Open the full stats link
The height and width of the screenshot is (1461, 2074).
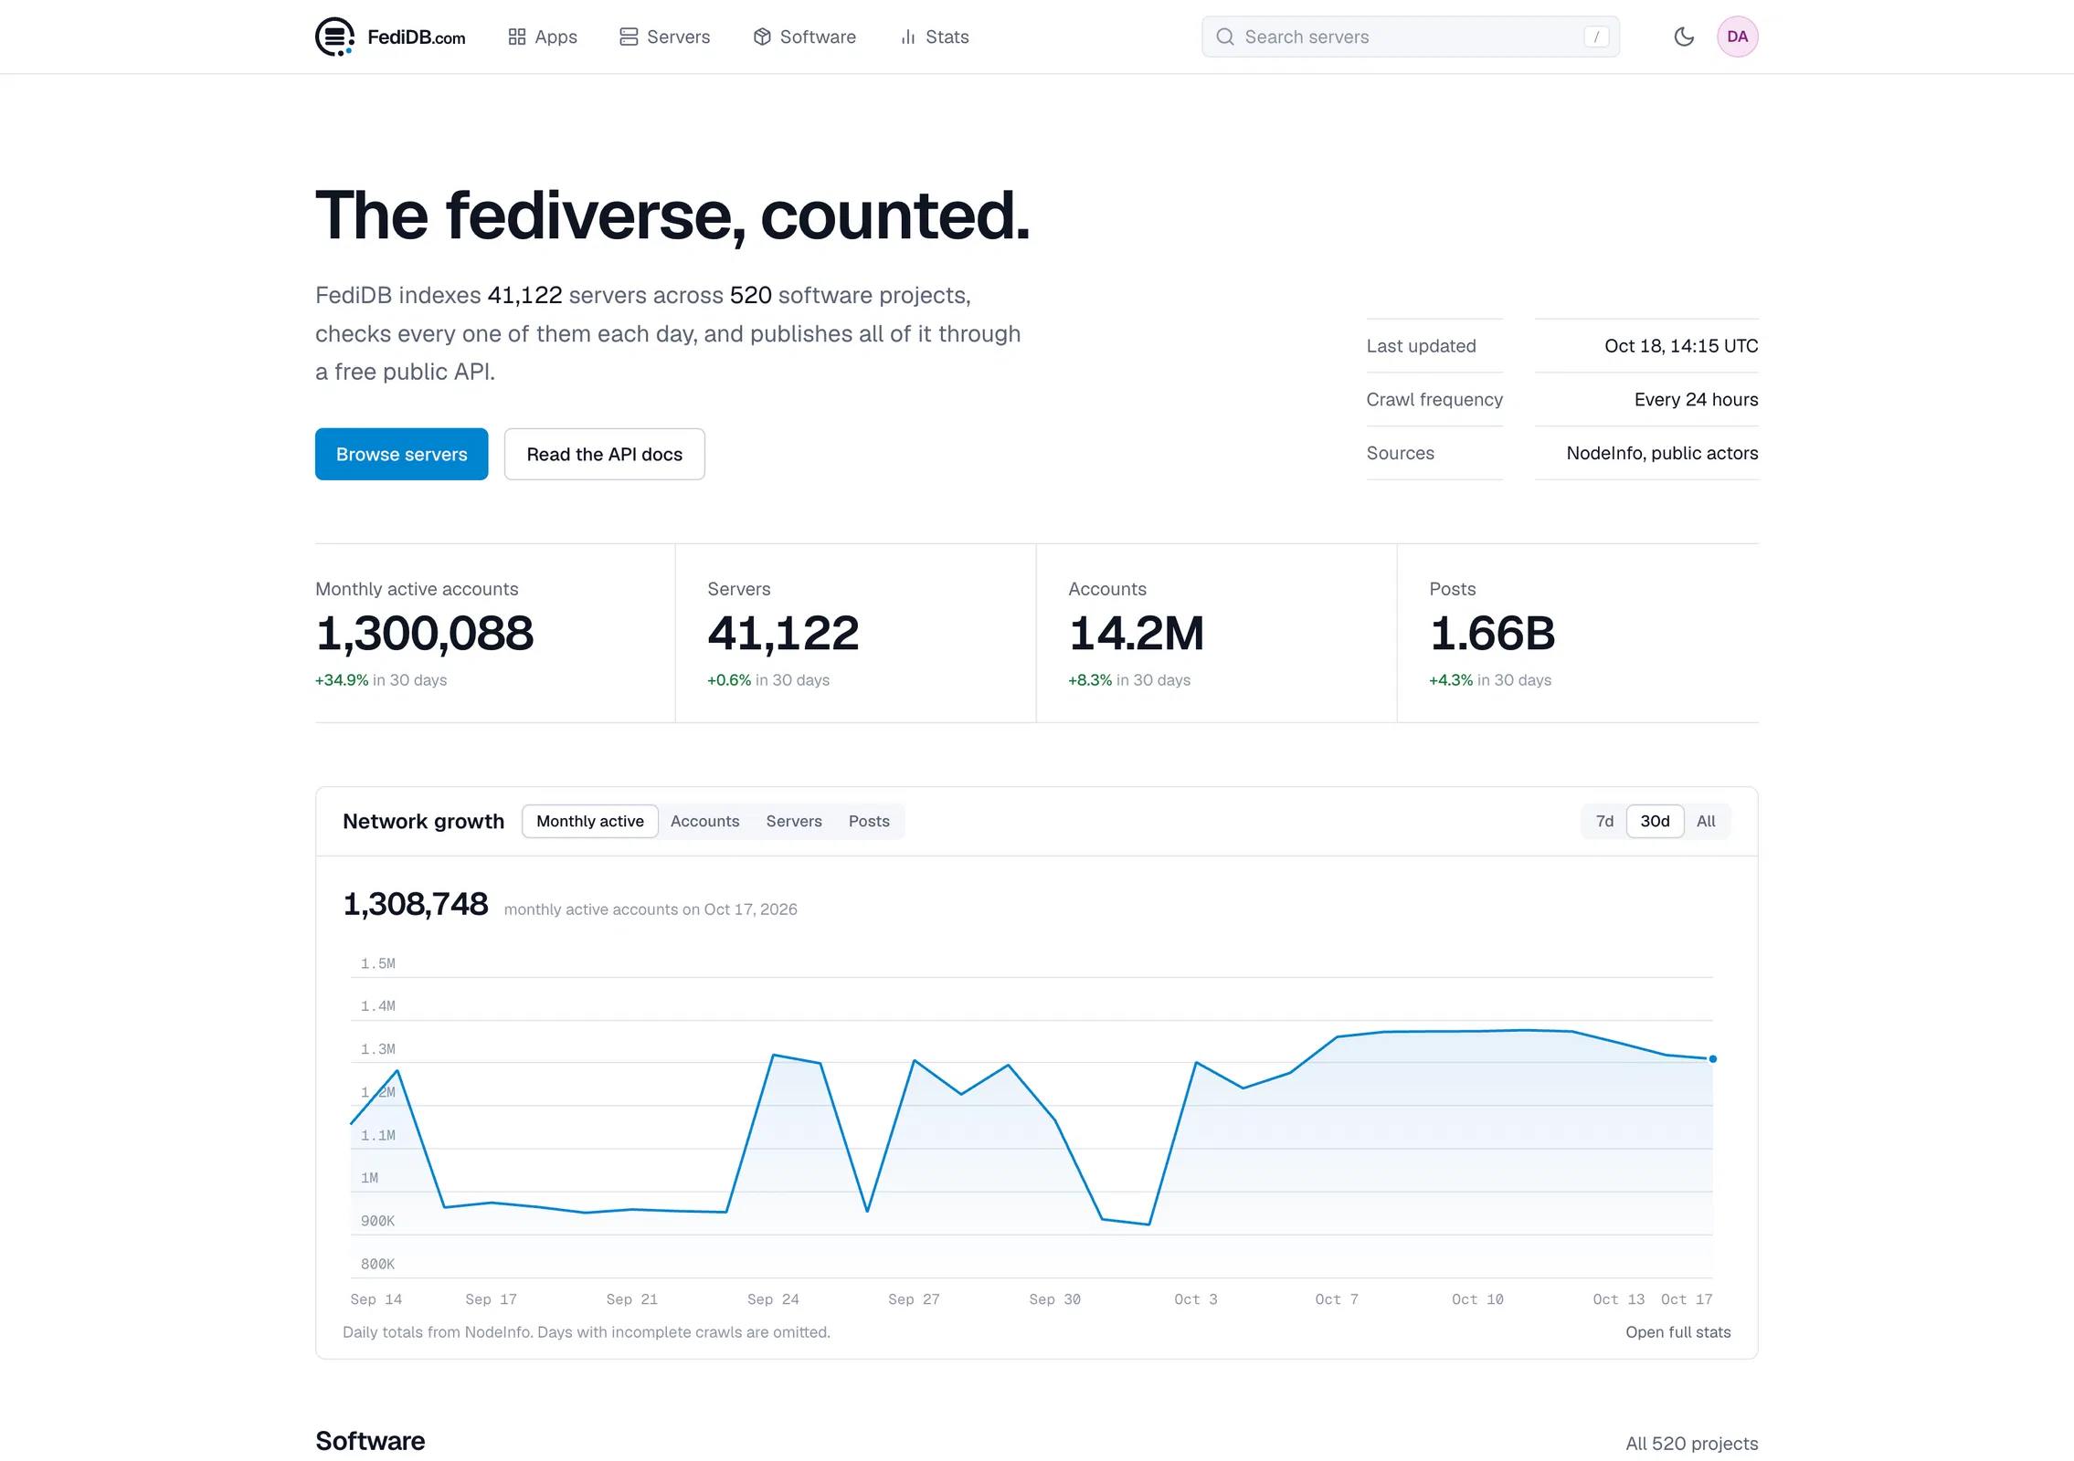(1678, 1332)
